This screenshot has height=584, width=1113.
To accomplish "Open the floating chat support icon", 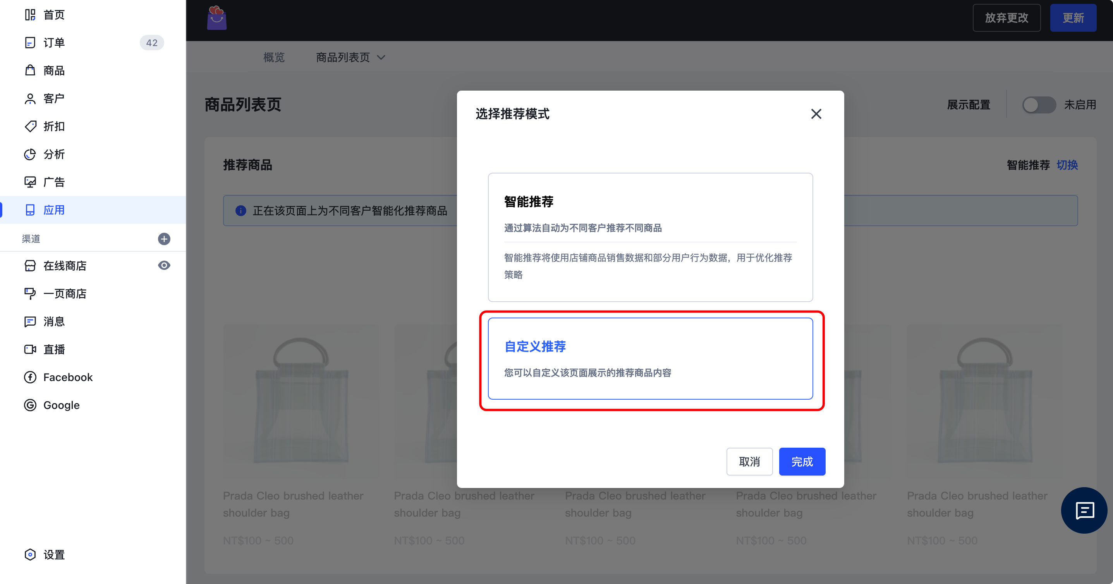I will pyautogui.click(x=1084, y=510).
